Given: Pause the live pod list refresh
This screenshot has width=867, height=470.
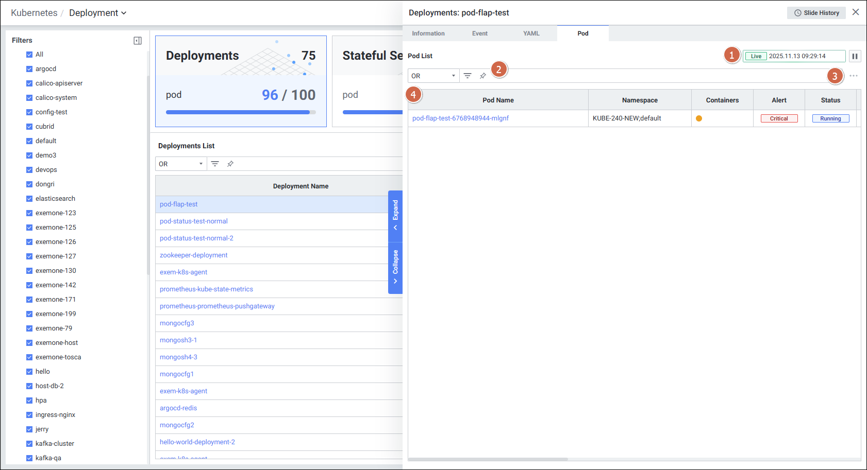Looking at the screenshot, I should click(855, 56).
